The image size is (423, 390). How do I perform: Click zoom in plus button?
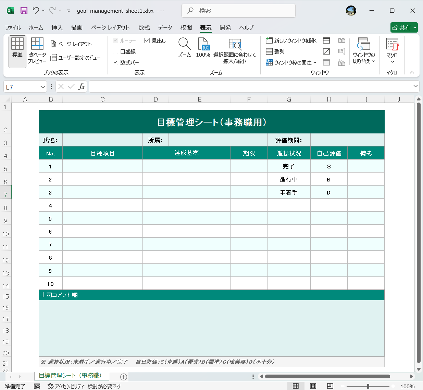tap(393, 386)
